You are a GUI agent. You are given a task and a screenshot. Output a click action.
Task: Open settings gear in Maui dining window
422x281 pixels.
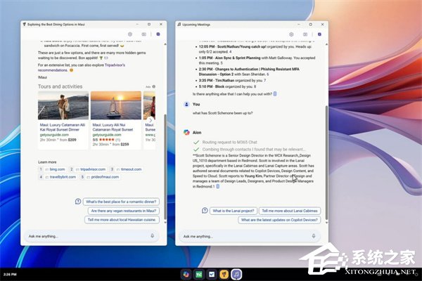pos(130,34)
